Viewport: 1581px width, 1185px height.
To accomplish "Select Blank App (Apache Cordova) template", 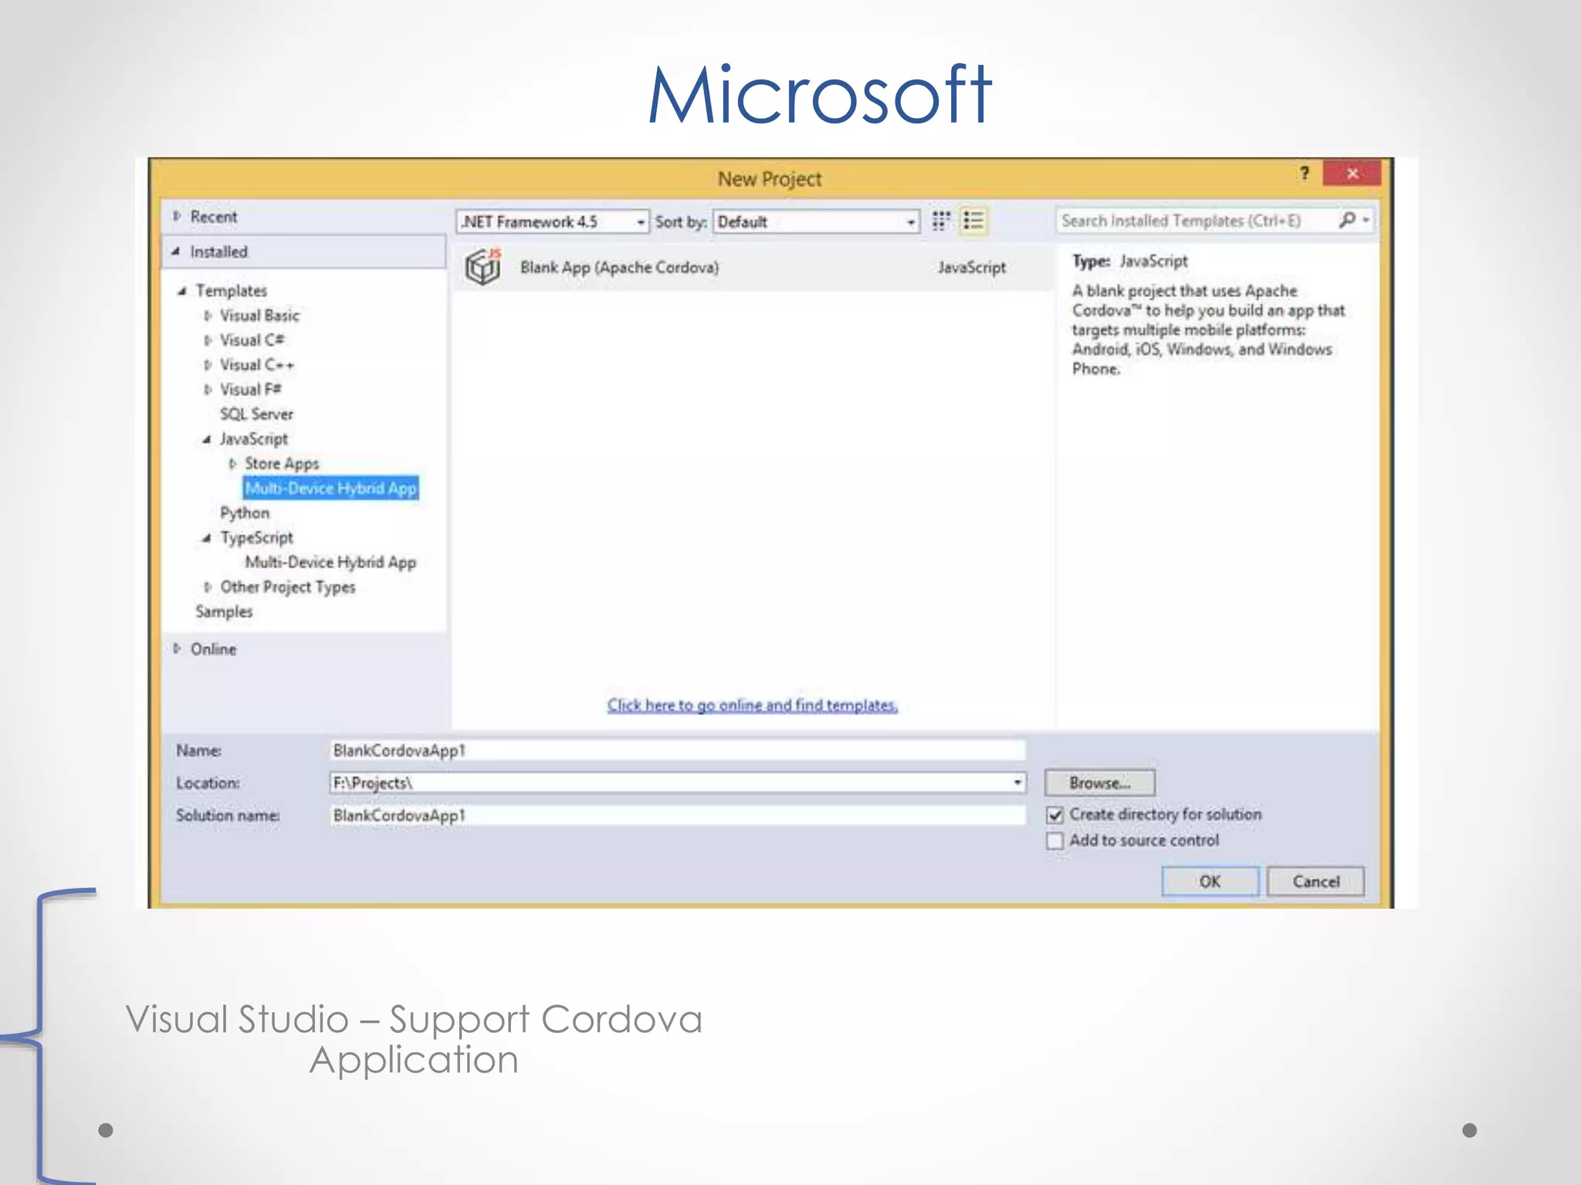I will 753,268.
